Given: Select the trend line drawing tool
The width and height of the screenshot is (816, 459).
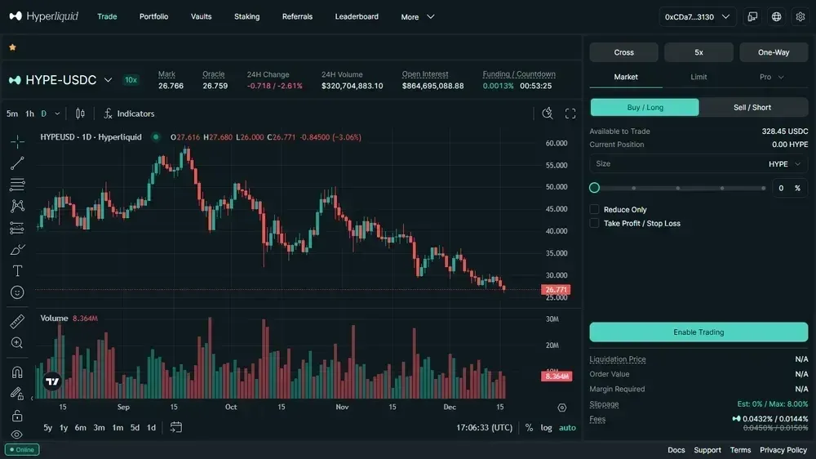Looking at the screenshot, I should [x=17, y=163].
